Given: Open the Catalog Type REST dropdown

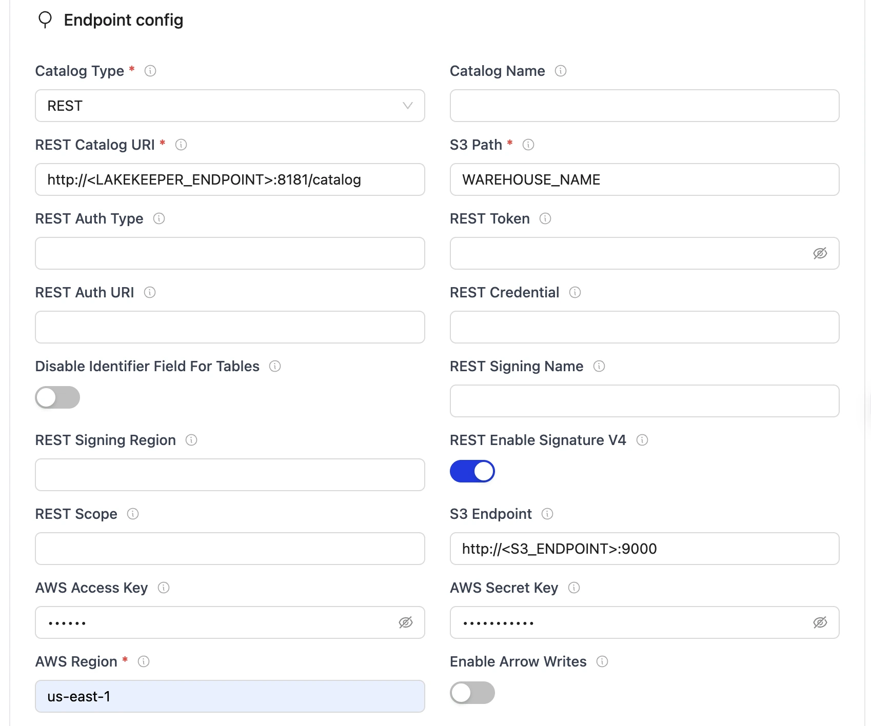Looking at the screenshot, I should [x=230, y=106].
